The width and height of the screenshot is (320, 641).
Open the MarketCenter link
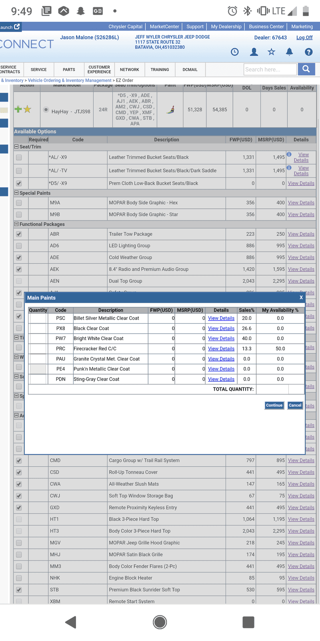tap(164, 26)
